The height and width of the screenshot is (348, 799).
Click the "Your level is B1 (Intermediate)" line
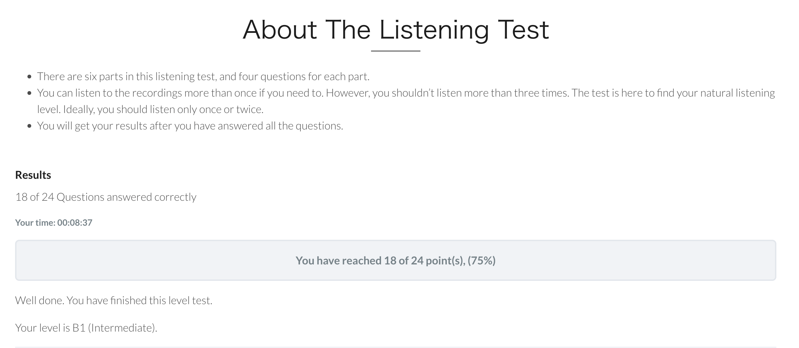[x=86, y=328]
